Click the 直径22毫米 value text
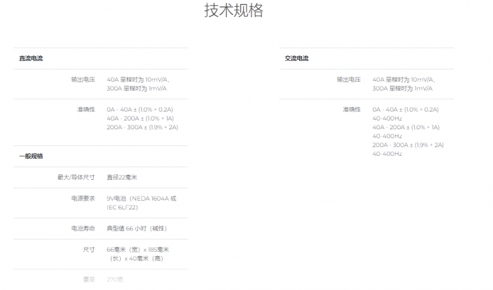Image resolution: width=493 pixels, height=290 pixels. (121, 177)
